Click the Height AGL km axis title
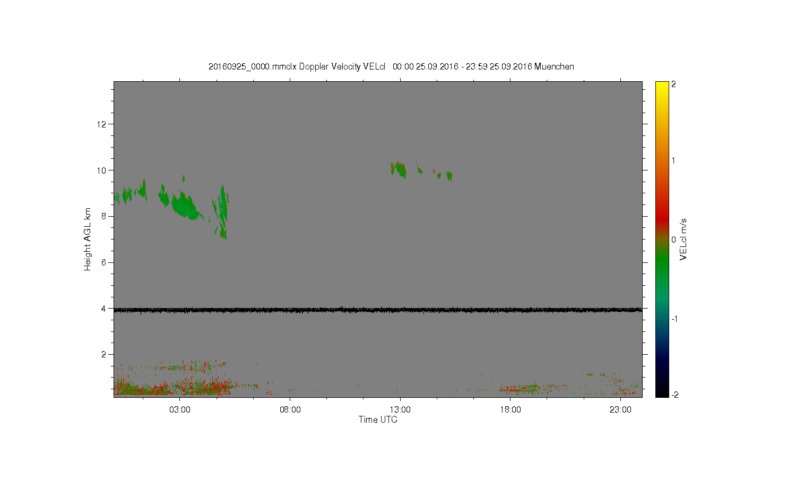 pos(88,240)
